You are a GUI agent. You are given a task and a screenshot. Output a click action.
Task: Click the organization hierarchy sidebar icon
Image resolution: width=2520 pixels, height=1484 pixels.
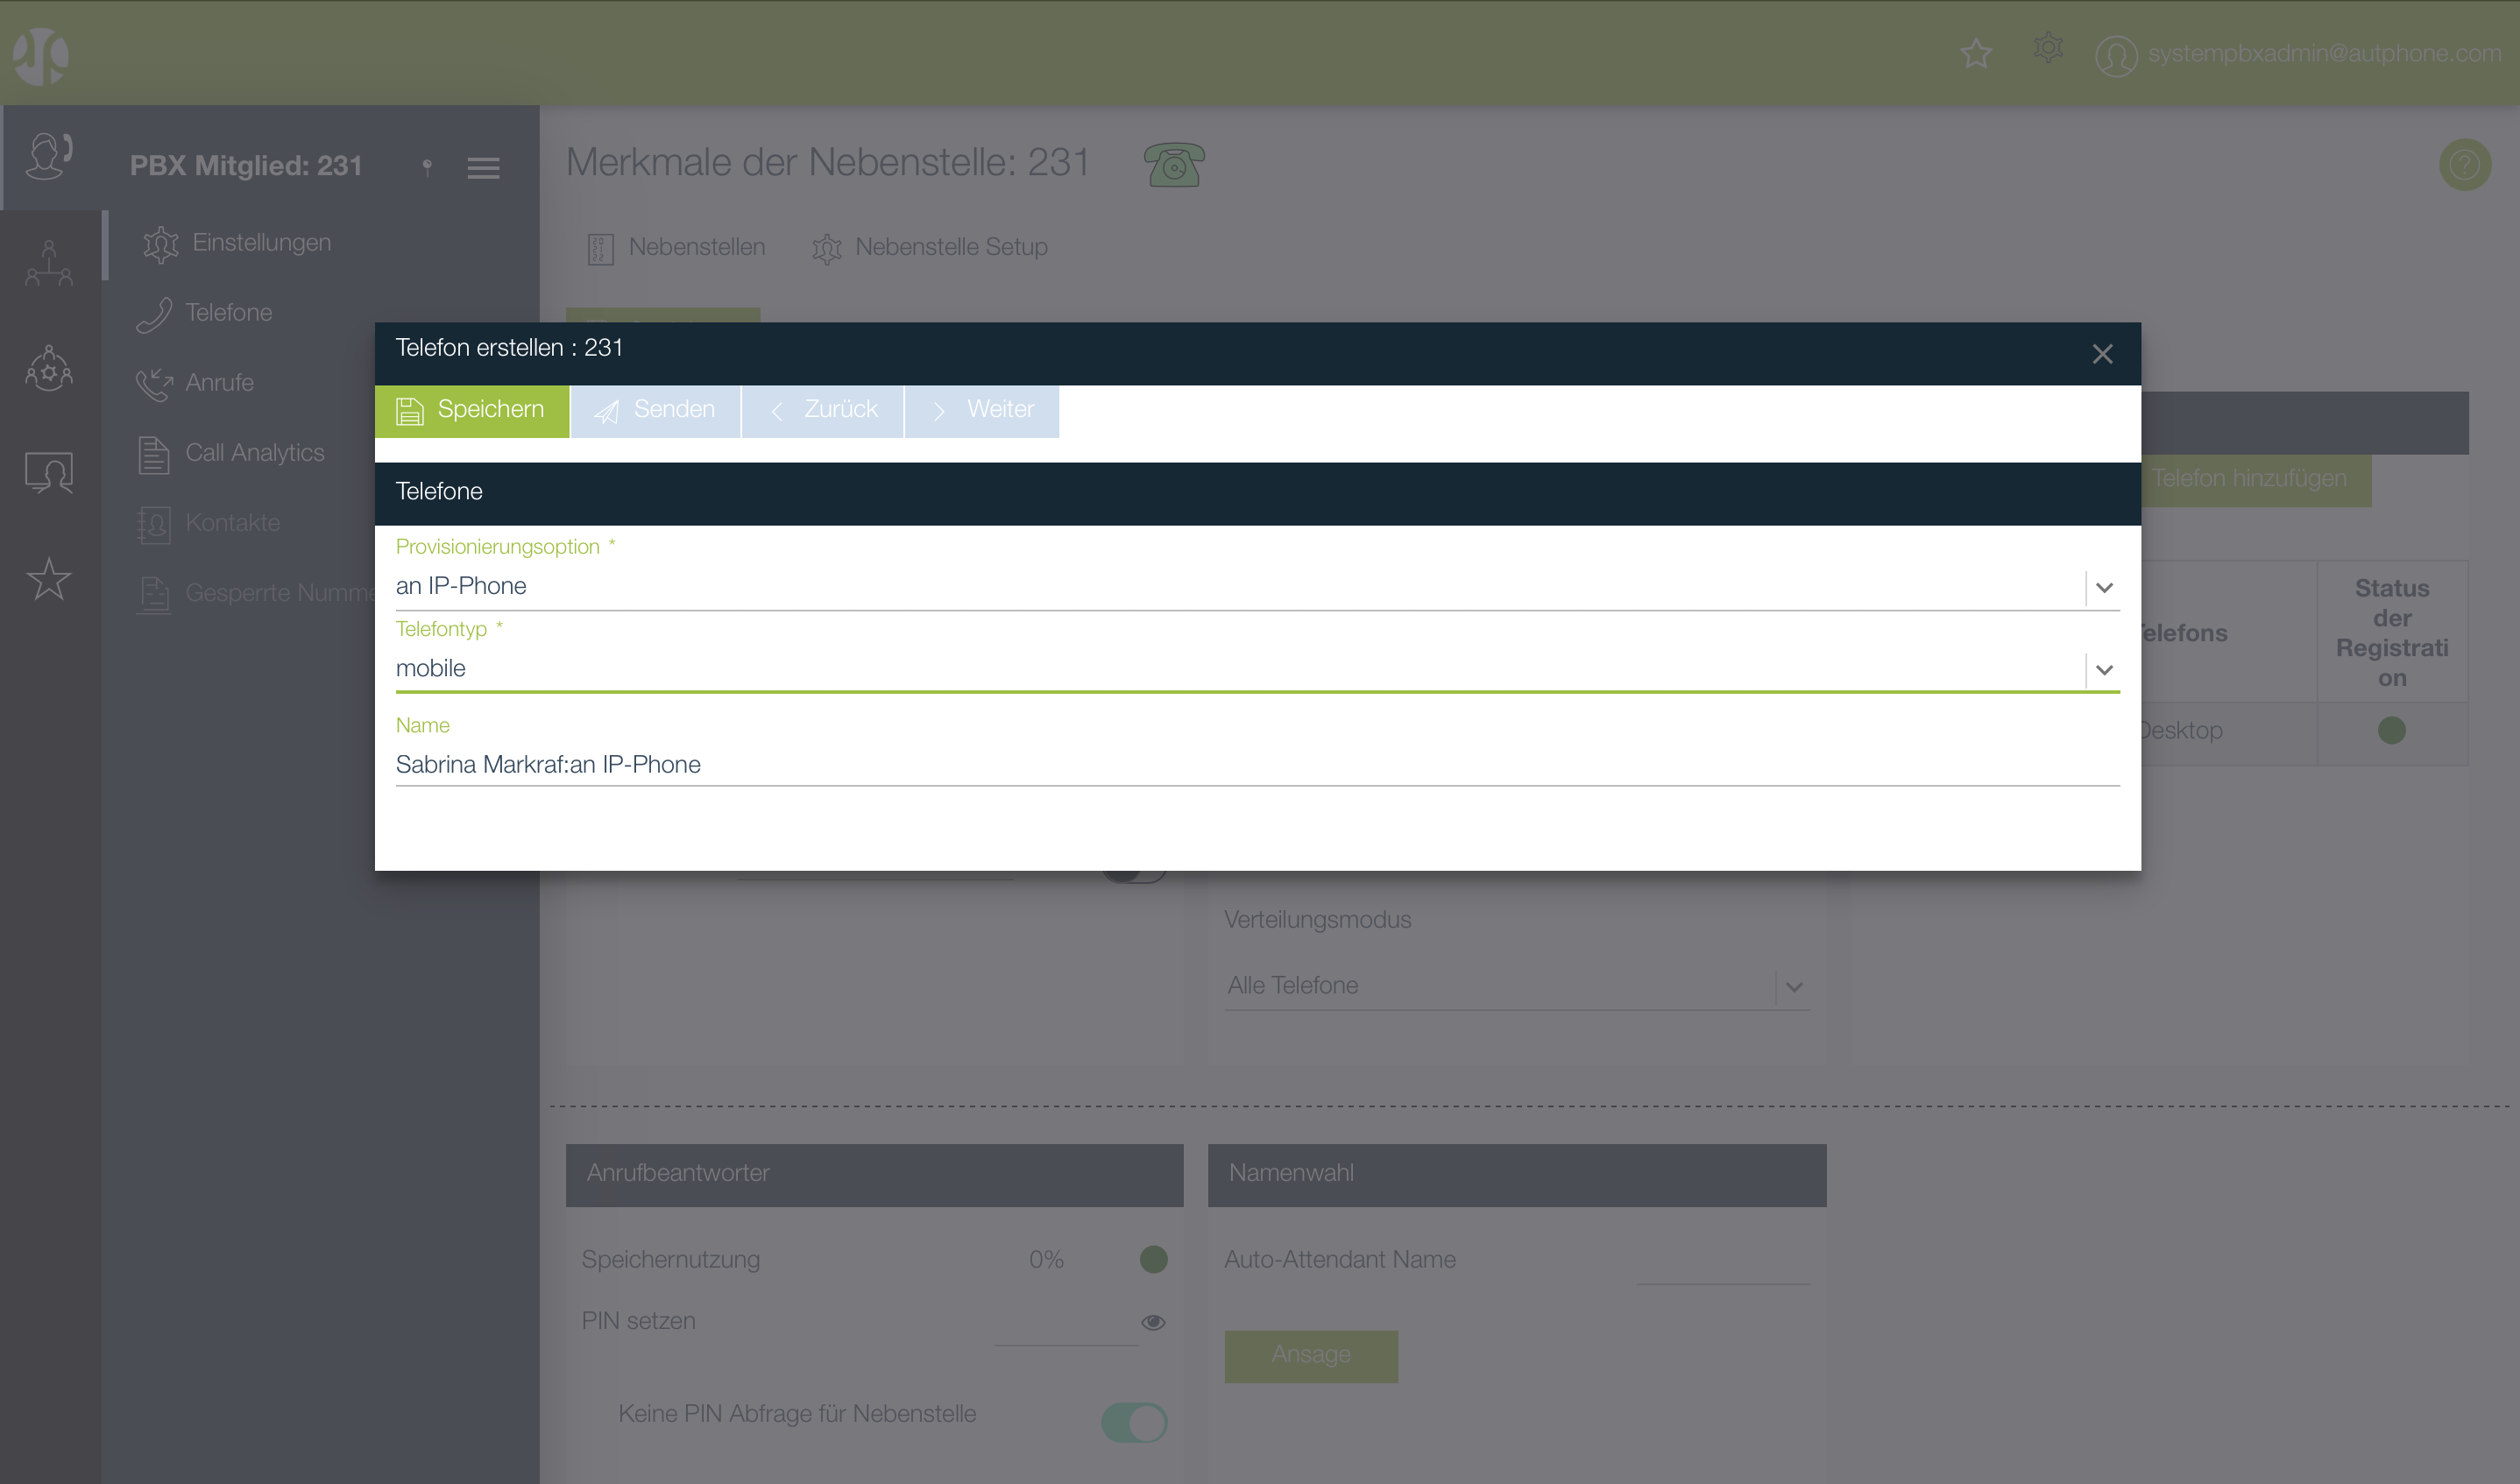tap(49, 264)
